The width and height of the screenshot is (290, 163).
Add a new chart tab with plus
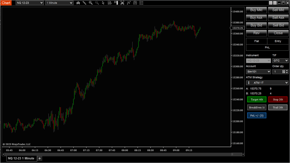point(40,158)
